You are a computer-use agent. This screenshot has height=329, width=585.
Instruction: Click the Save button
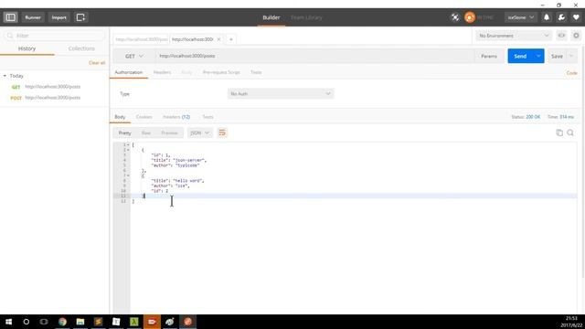pyautogui.click(x=557, y=56)
